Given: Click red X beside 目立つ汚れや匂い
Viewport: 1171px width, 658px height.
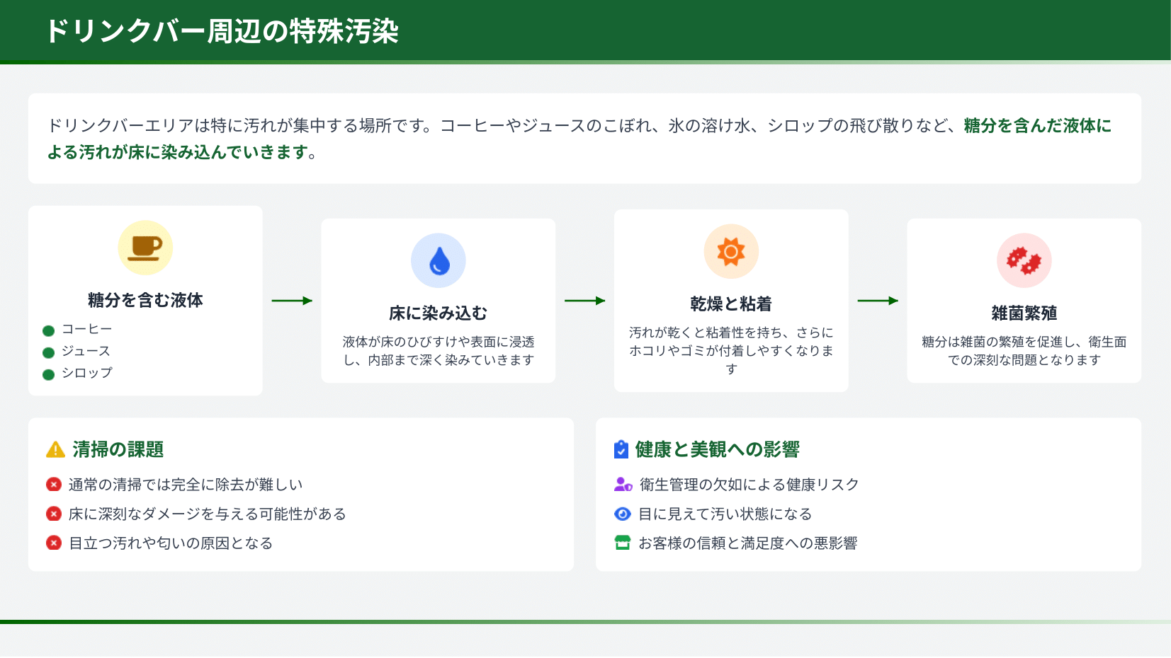Looking at the screenshot, I should [x=54, y=543].
